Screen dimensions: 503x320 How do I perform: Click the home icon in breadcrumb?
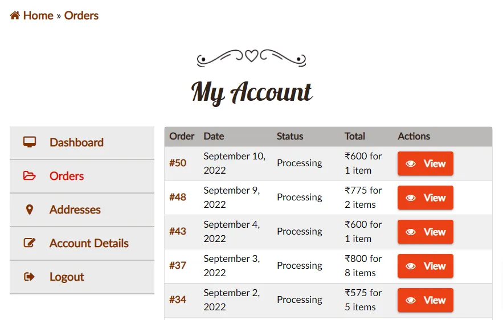(15, 16)
